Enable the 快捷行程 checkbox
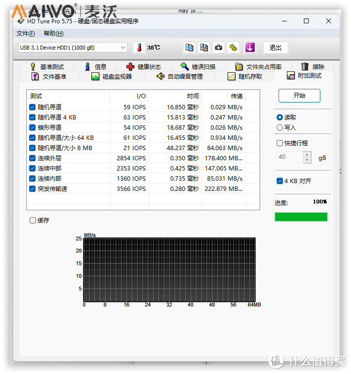 (x=280, y=143)
